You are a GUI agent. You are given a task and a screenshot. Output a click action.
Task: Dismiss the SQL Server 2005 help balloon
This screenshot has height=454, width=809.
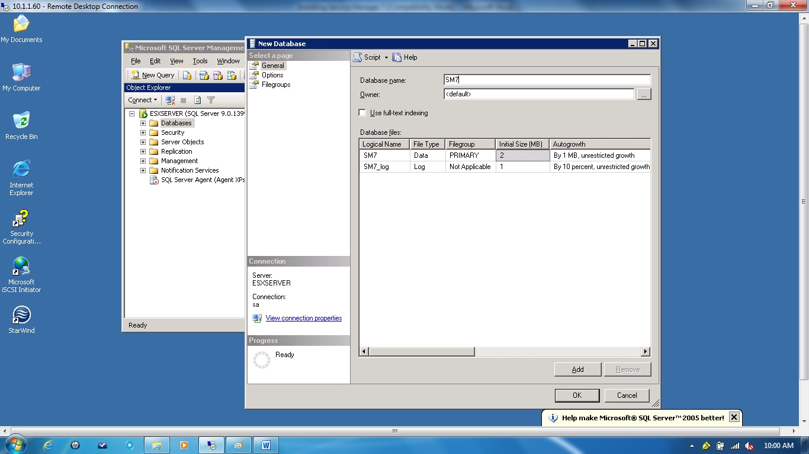[734, 417]
